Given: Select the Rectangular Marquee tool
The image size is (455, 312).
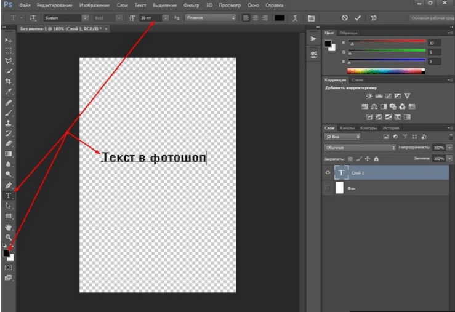Looking at the screenshot, I should 9,50.
